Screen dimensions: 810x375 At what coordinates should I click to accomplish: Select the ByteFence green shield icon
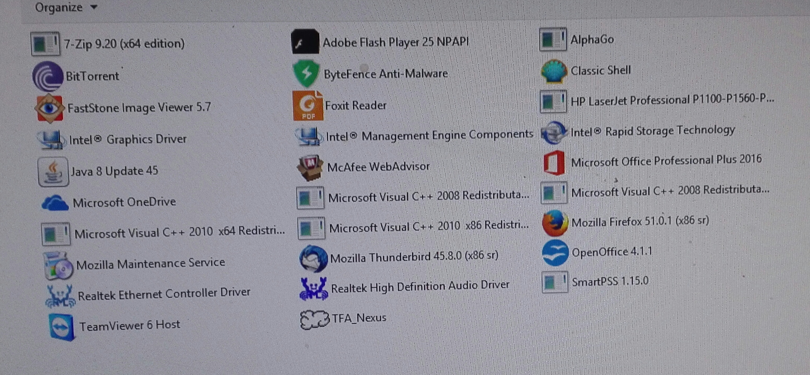coord(306,74)
